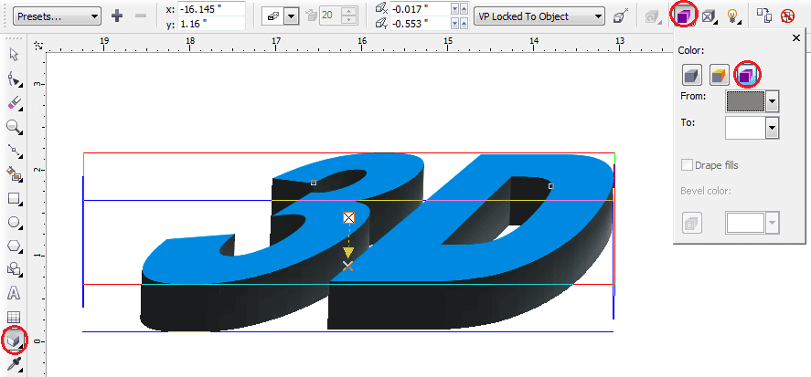The width and height of the screenshot is (811, 377).
Task: Close the Color flyout panel
Action: click(x=796, y=38)
